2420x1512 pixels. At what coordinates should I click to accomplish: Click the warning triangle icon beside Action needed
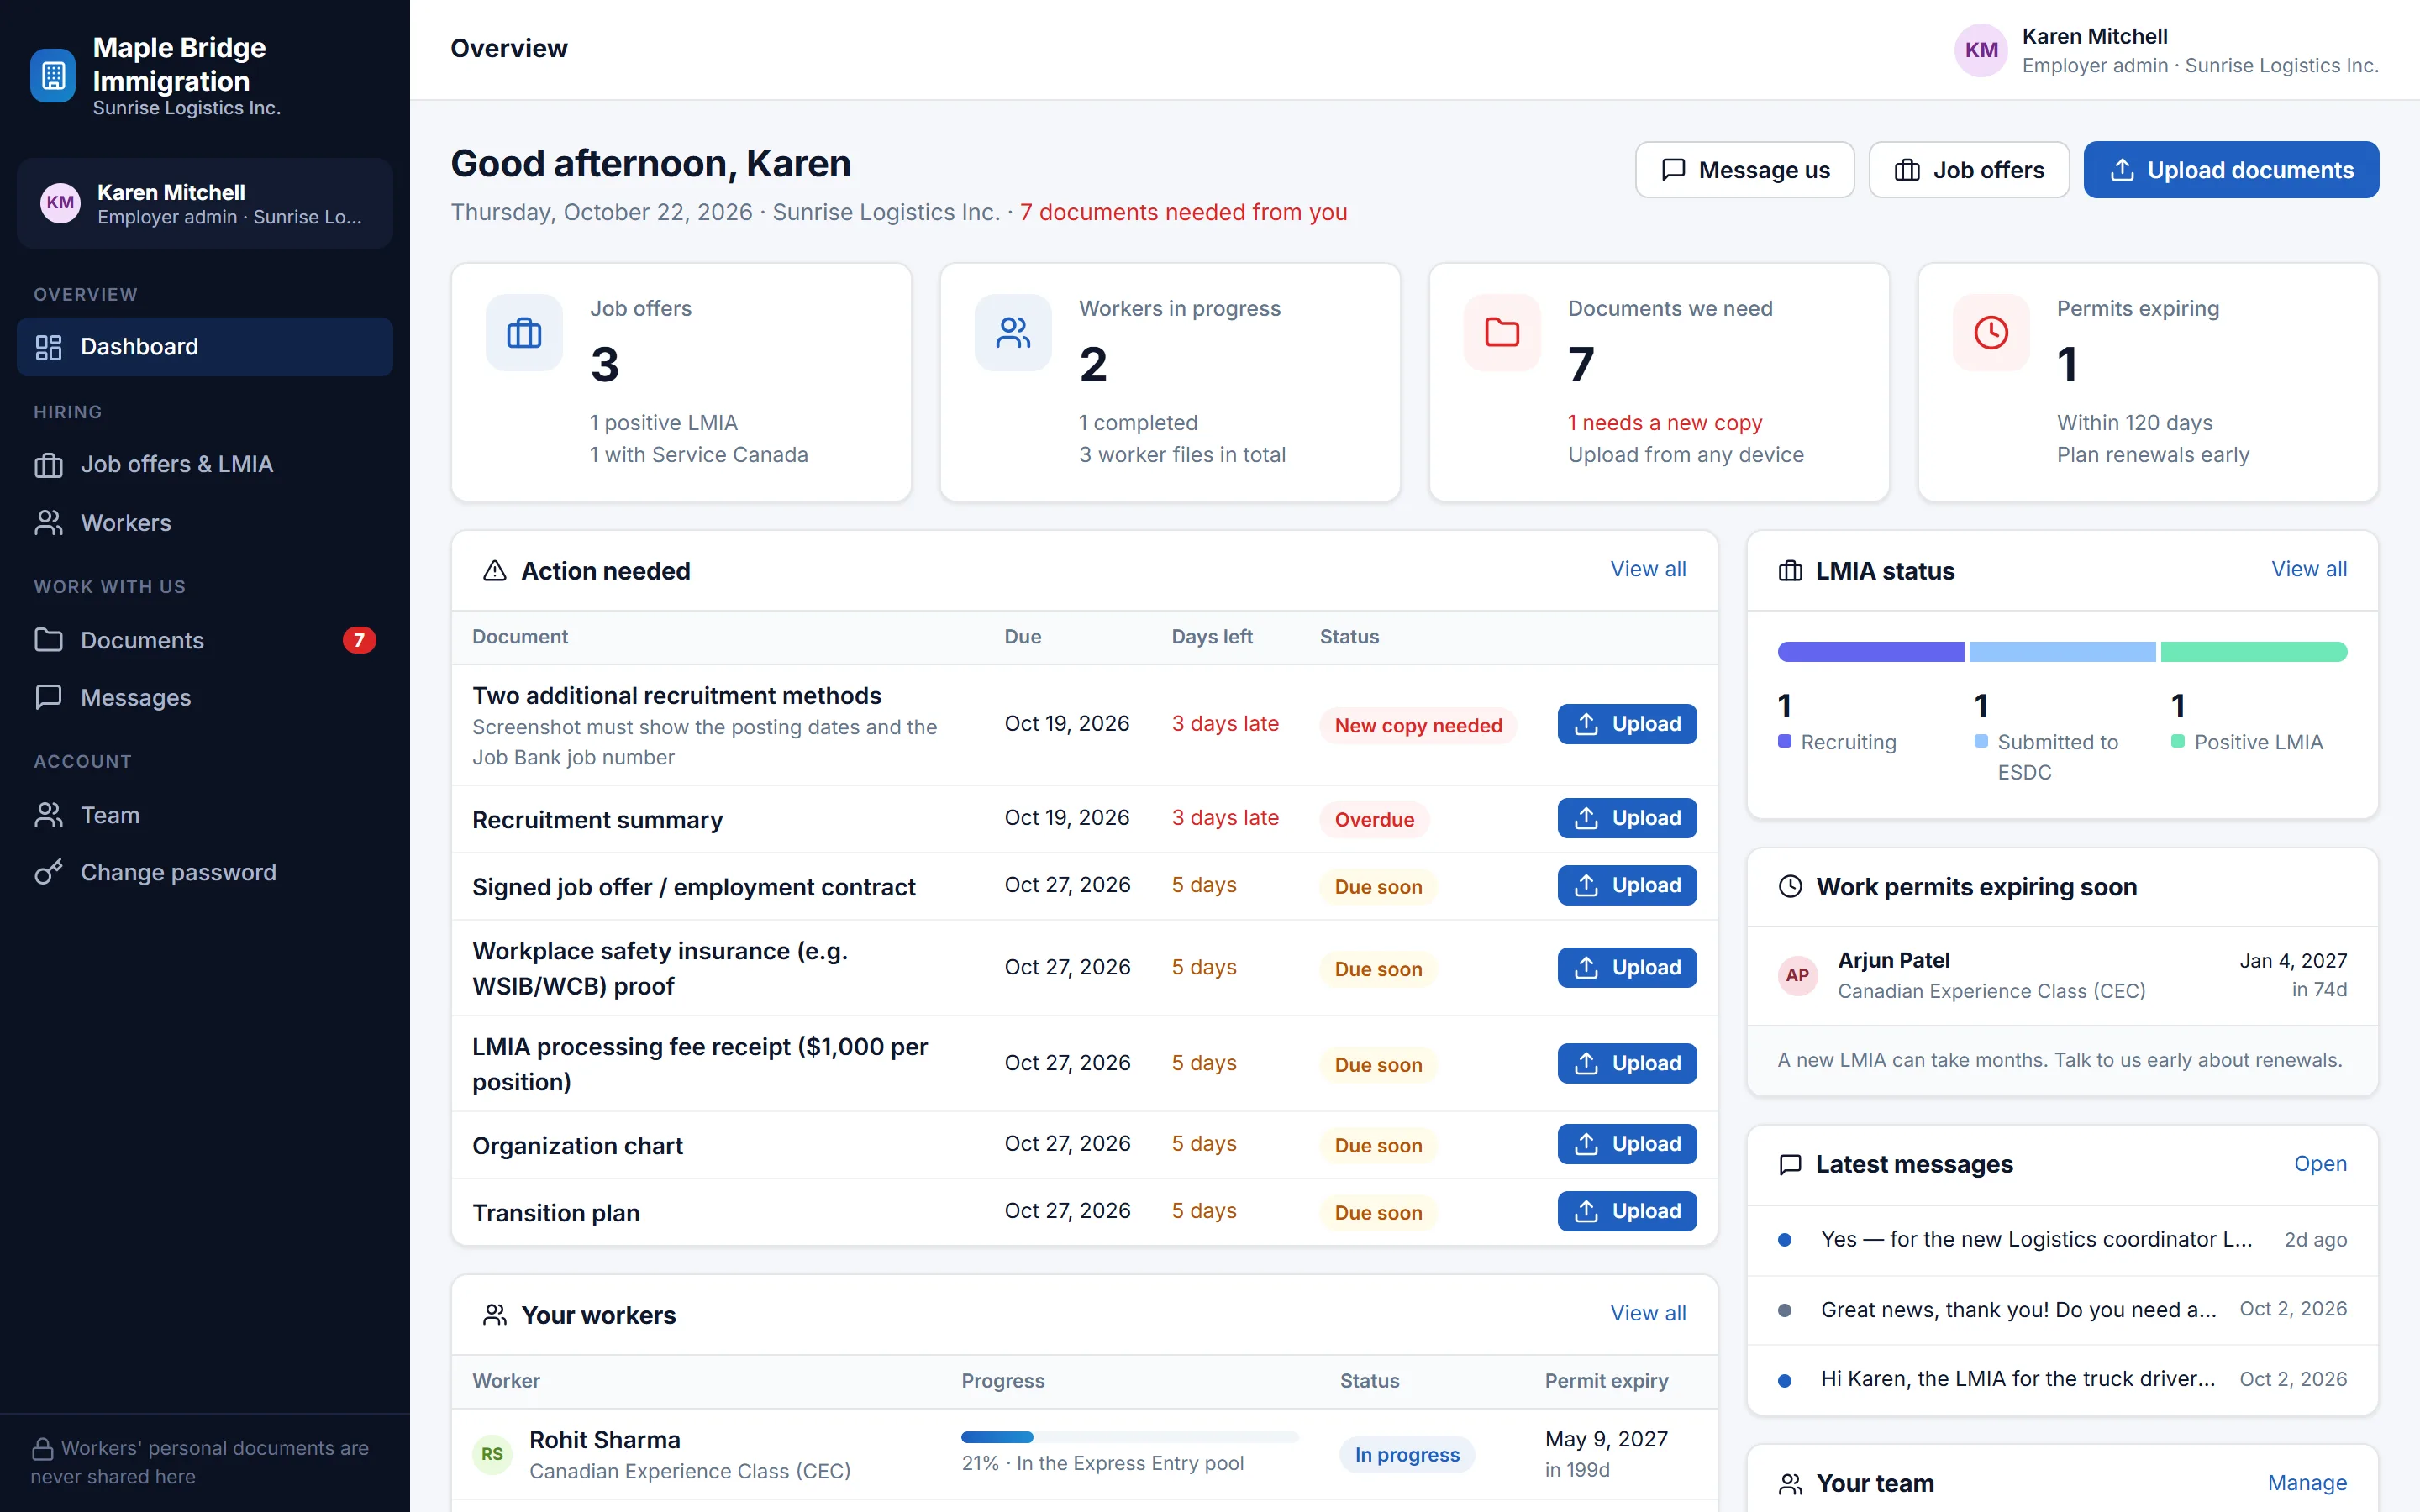coord(495,571)
